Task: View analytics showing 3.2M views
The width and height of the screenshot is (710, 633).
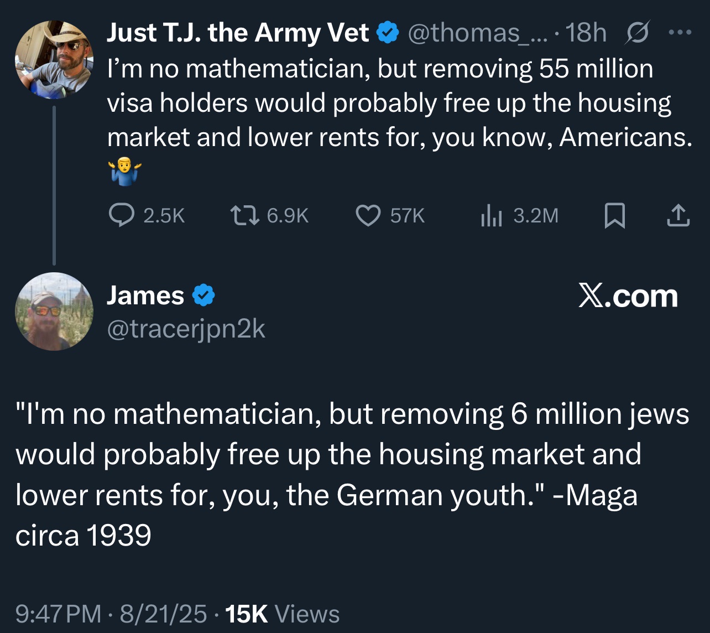Action: coord(490,215)
